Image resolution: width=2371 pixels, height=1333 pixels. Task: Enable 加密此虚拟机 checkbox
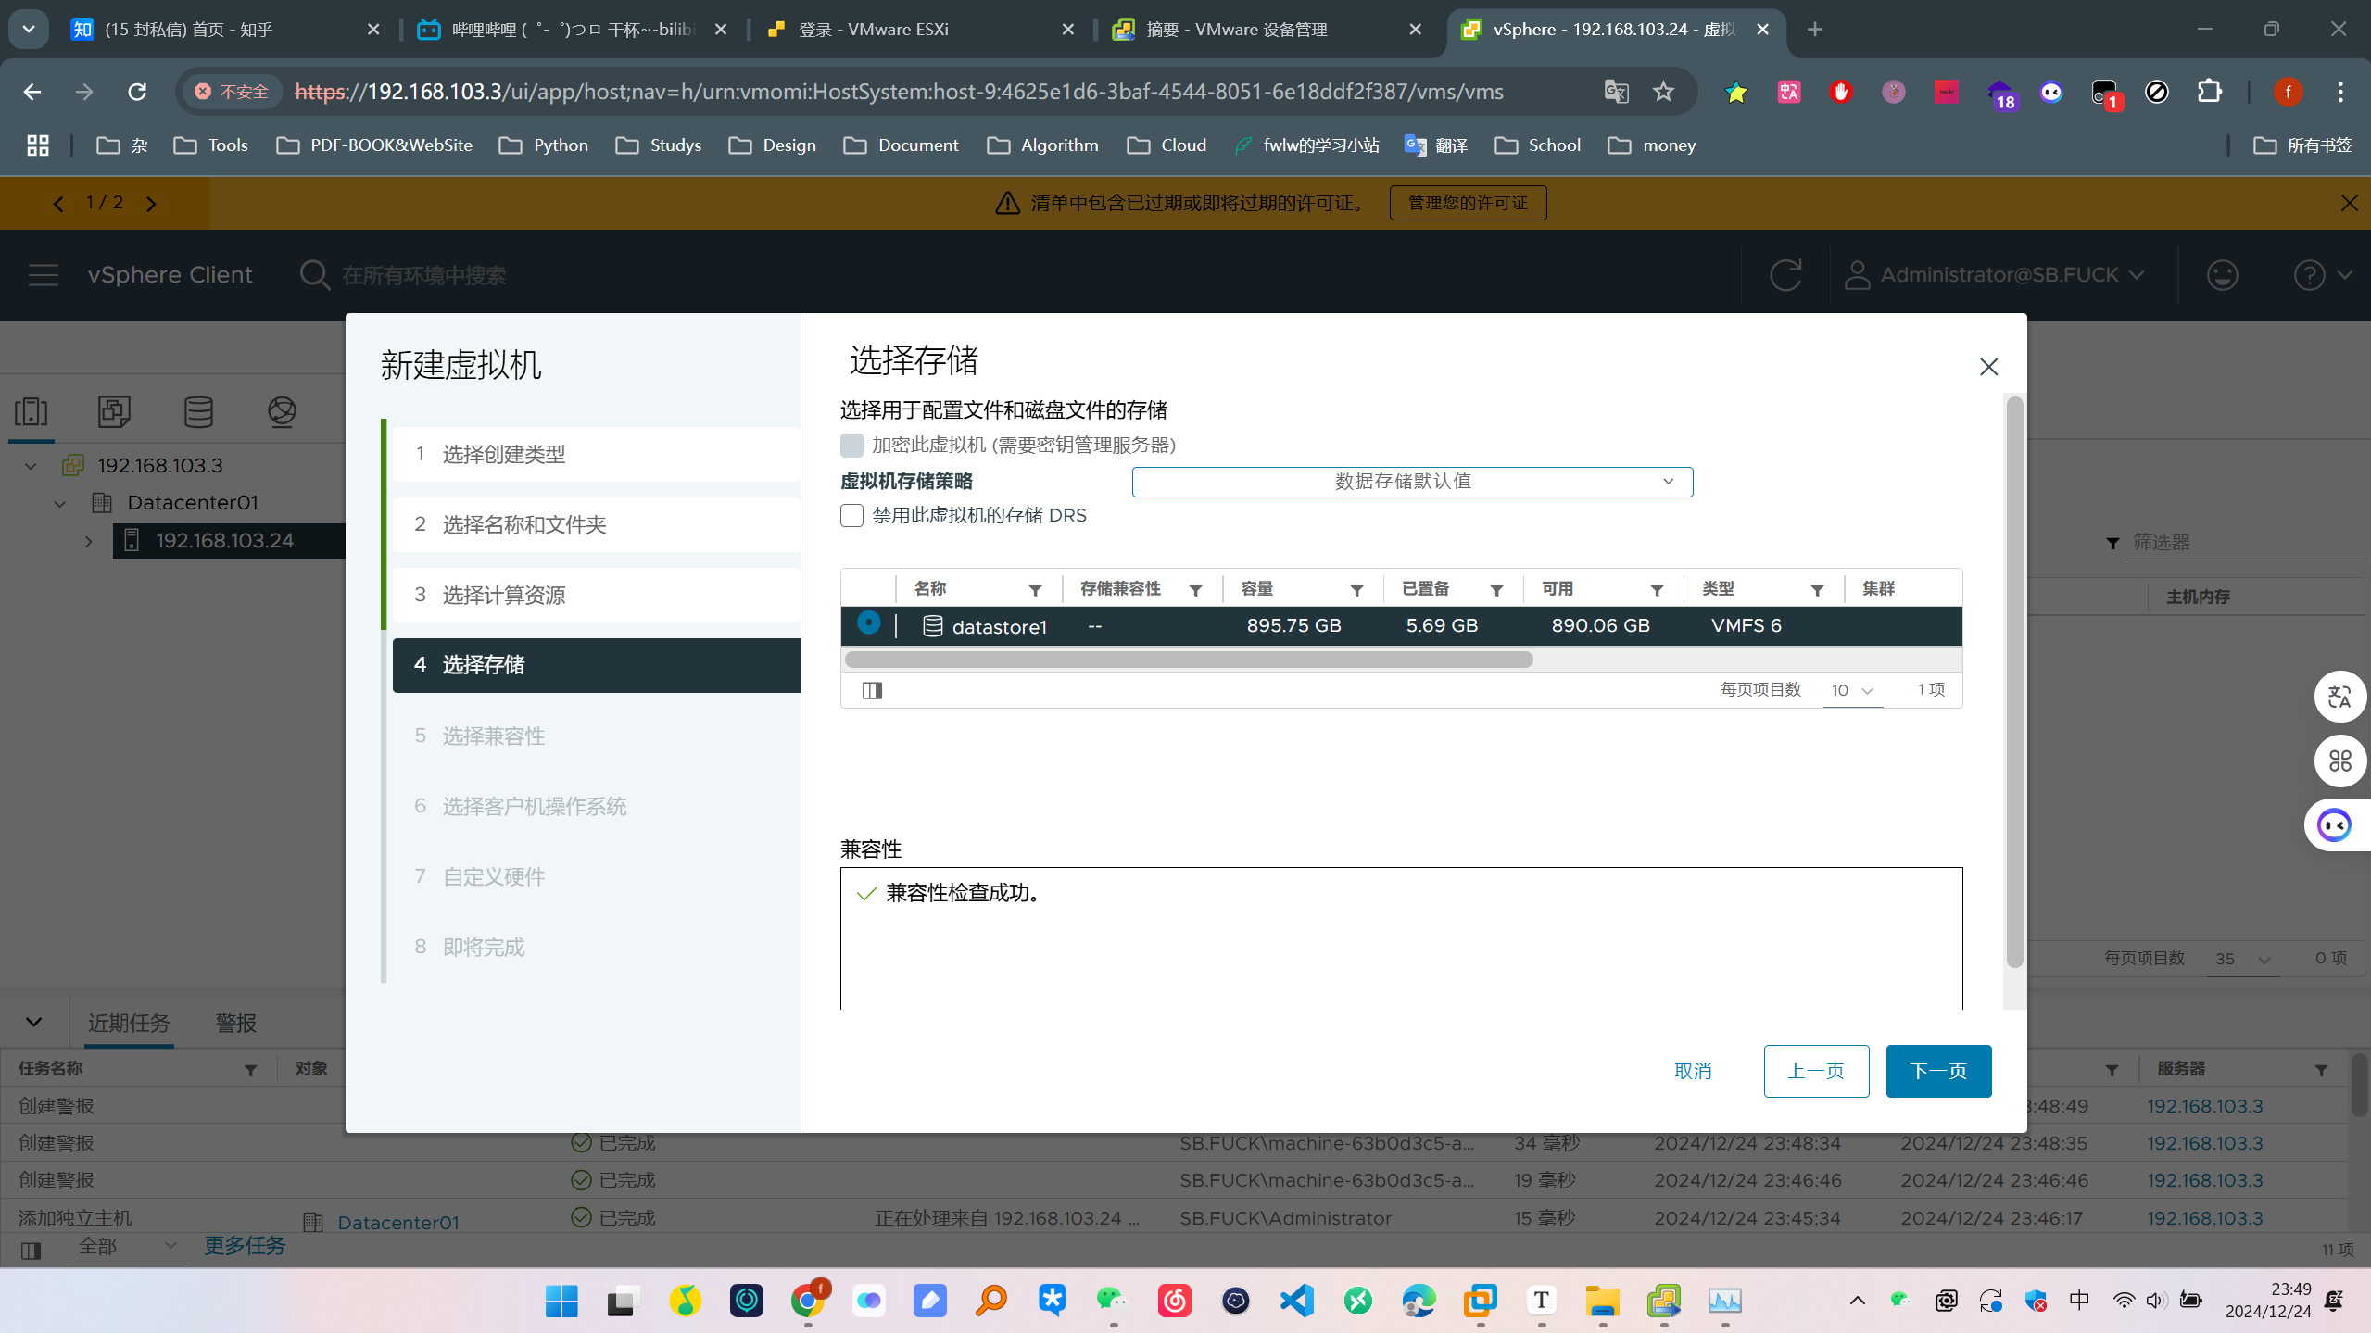click(x=851, y=446)
